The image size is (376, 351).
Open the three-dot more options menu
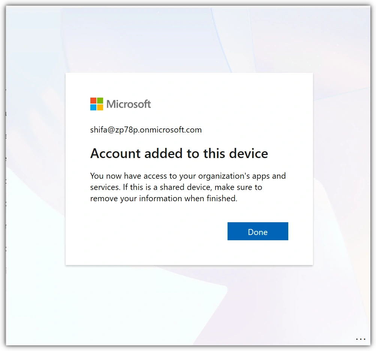(360, 339)
